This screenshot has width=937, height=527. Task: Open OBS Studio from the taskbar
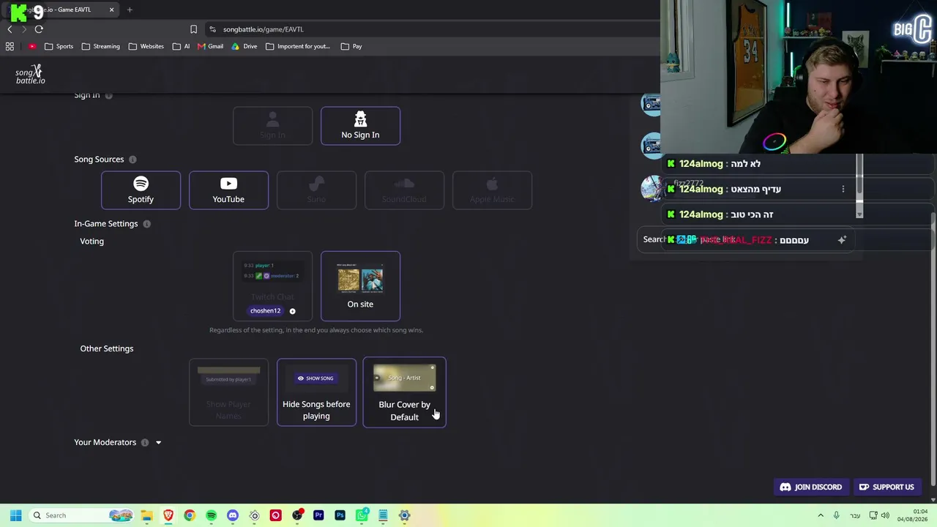(x=297, y=515)
